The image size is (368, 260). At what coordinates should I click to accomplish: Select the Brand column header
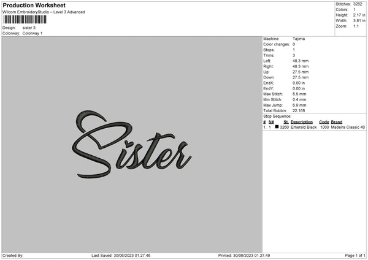(x=337, y=121)
